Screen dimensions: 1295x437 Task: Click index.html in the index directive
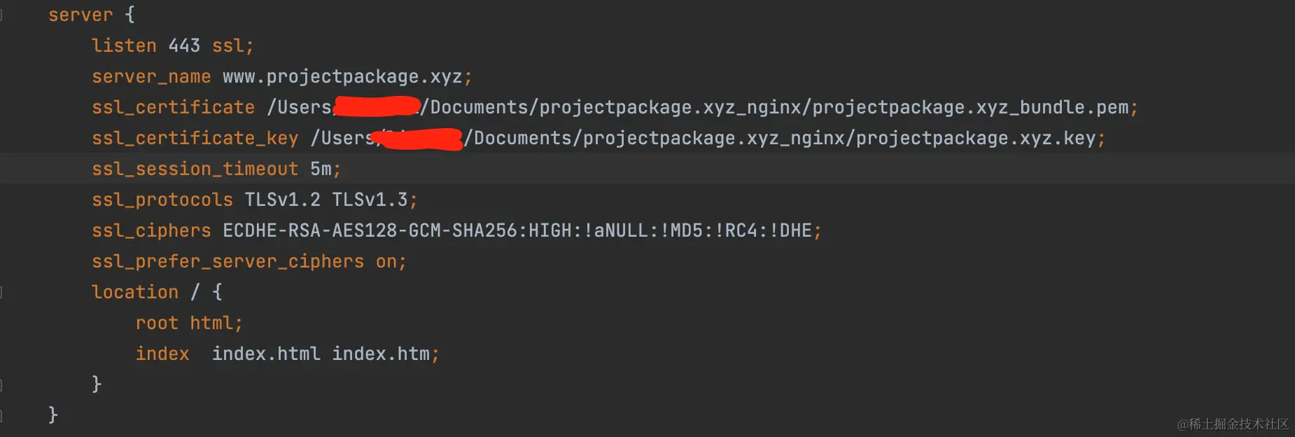click(266, 354)
